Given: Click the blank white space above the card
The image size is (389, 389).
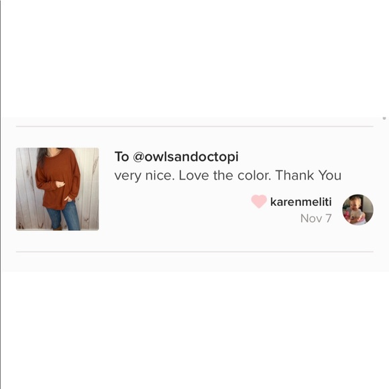Looking at the screenshot, I should point(194,58).
